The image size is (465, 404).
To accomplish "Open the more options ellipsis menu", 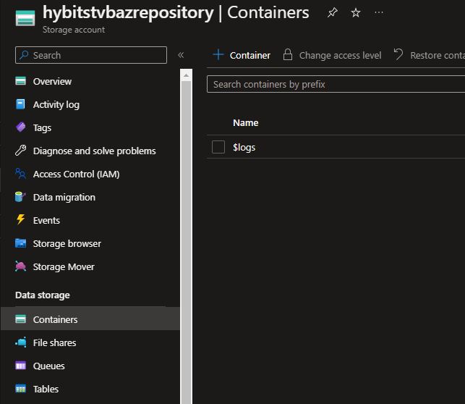I will click(379, 13).
